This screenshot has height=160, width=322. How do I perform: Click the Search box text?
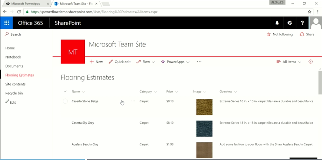pos(15,34)
